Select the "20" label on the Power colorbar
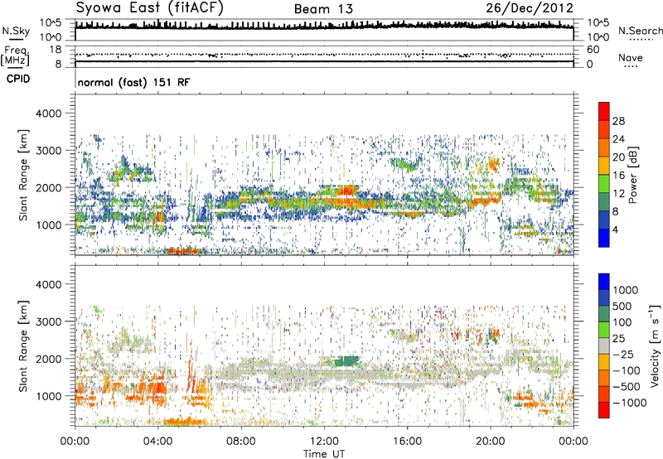This screenshot has width=663, height=459. click(618, 157)
